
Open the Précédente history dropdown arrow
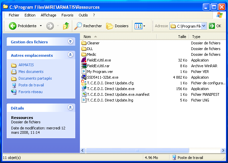pyautogui.click(x=41, y=26)
